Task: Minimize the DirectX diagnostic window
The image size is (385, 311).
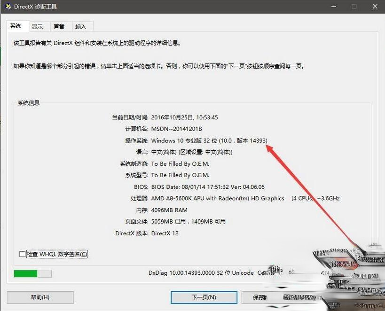Action: pyautogui.click(x=333, y=7)
